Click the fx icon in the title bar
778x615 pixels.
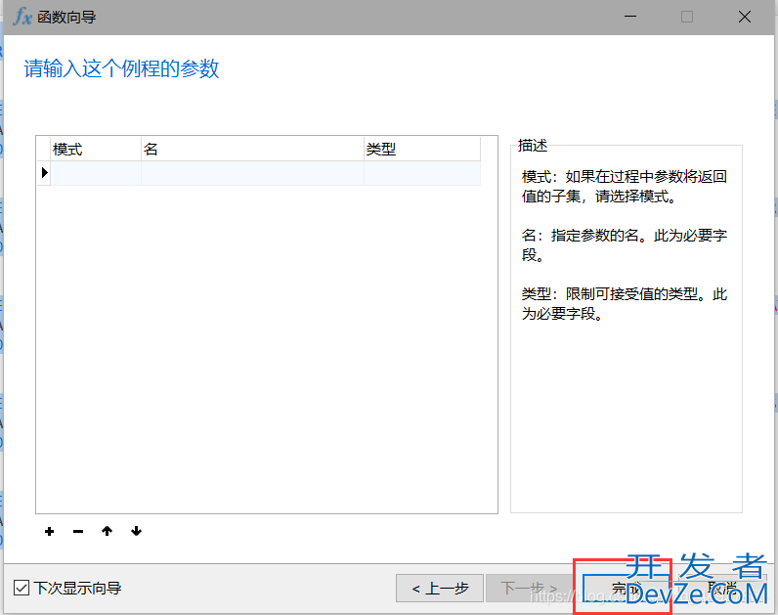tap(22, 17)
